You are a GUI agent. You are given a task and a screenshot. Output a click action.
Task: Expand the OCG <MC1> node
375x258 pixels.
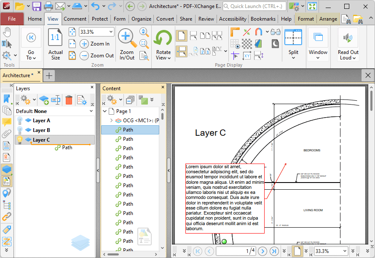[x=112, y=121]
